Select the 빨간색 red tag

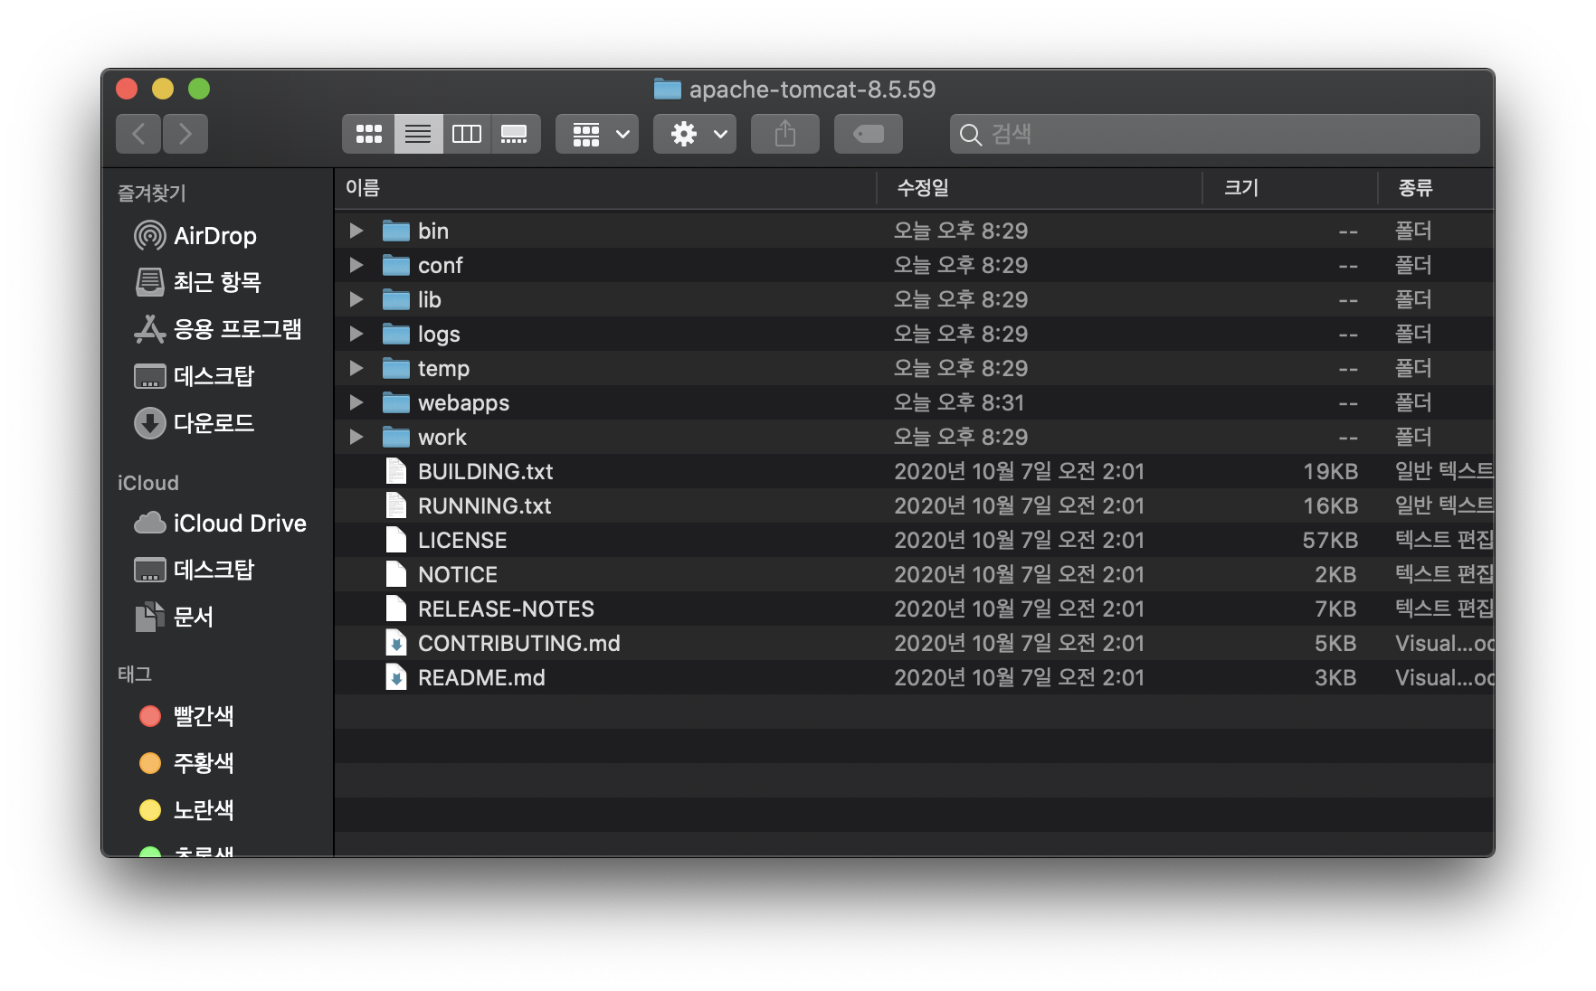pos(186,716)
